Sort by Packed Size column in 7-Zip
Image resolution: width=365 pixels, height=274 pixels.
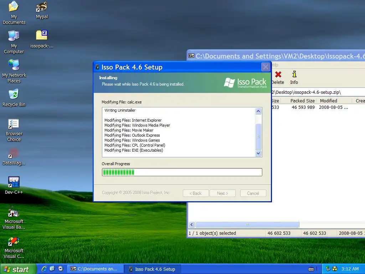(302, 101)
